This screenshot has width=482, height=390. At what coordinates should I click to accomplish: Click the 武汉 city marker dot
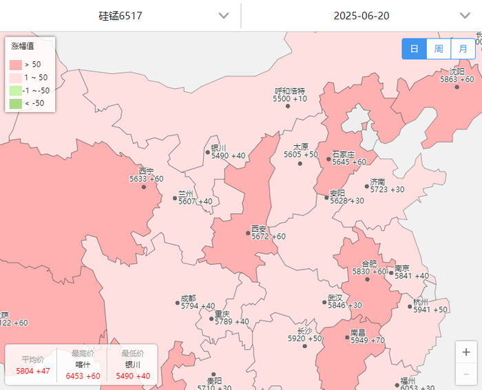(324, 302)
